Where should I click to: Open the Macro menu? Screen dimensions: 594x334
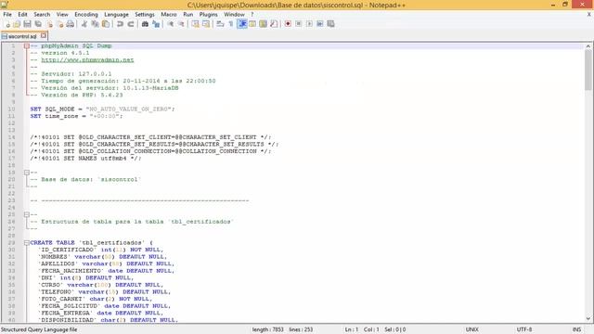click(169, 15)
